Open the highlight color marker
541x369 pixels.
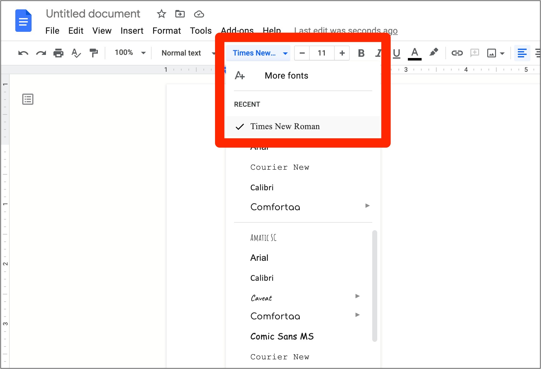(433, 52)
